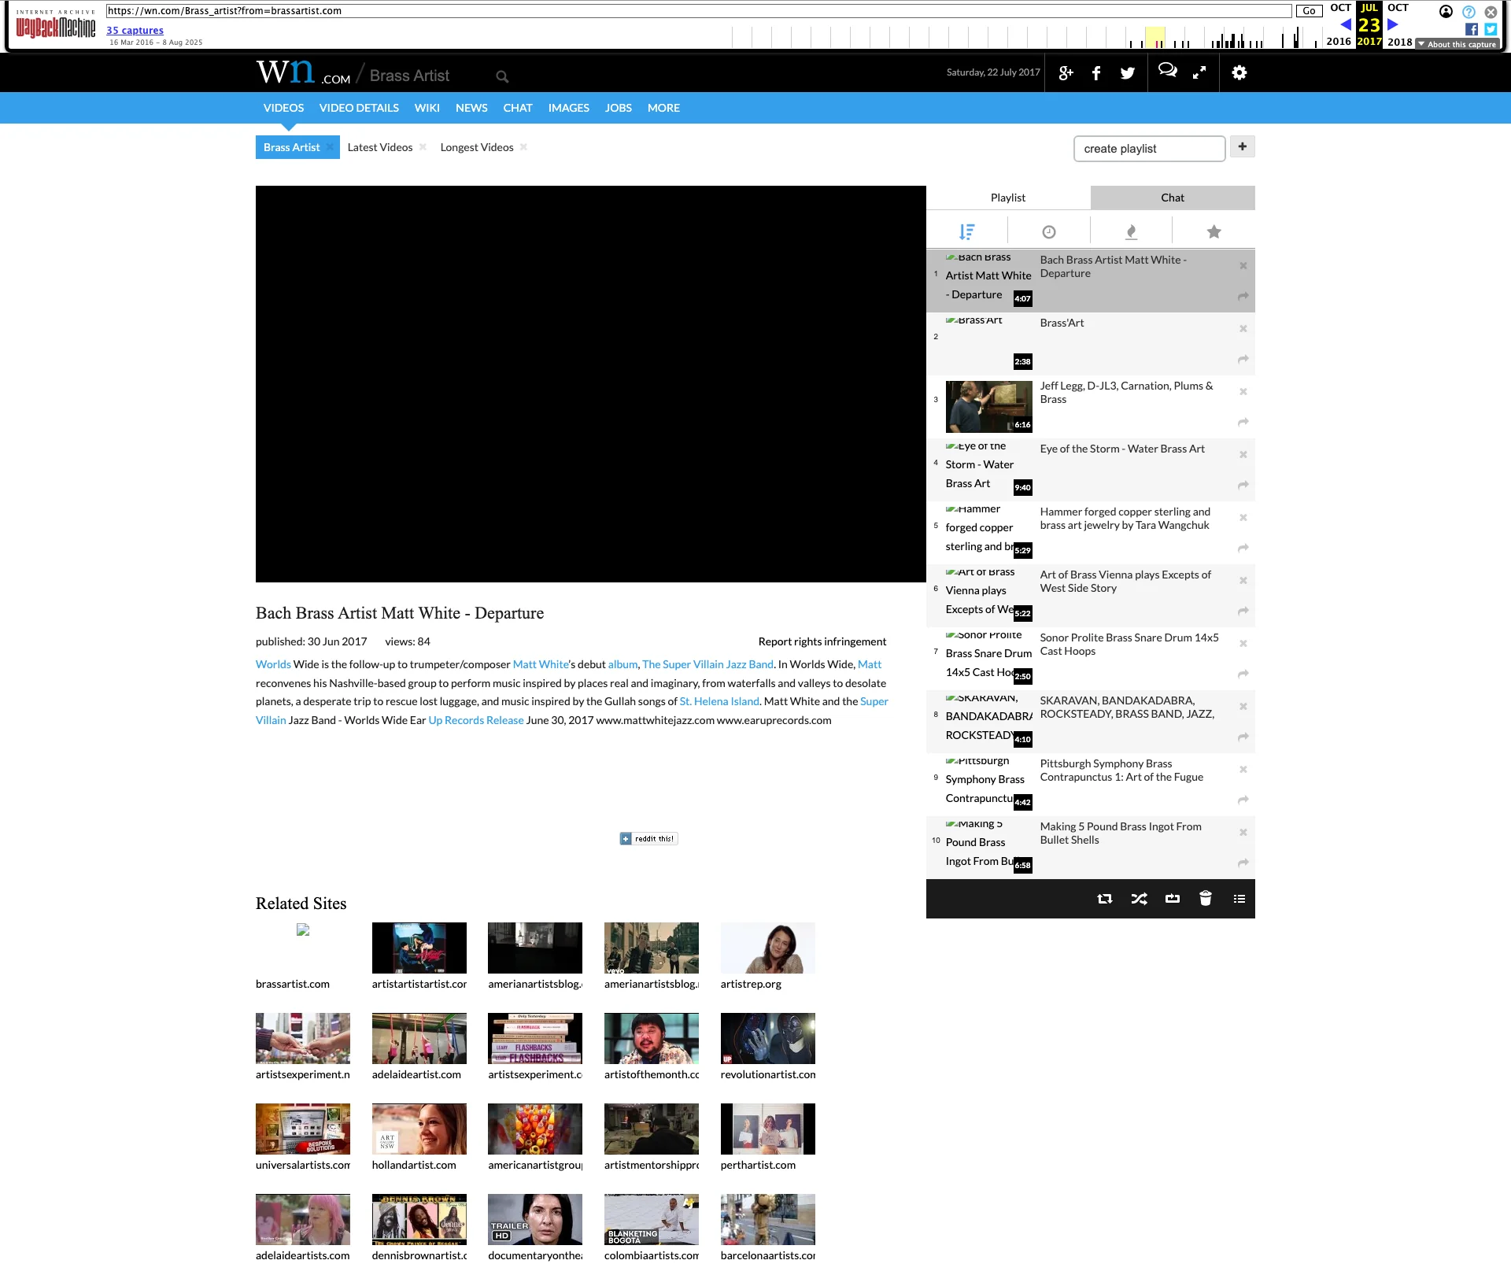Click the Twitter icon in the header
The width and height of the screenshot is (1511, 1275).
click(1127, 72)
